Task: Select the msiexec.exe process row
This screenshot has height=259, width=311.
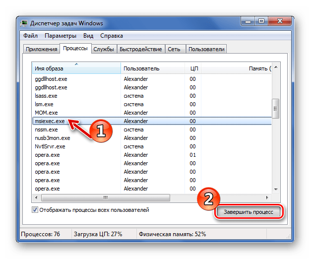Action: [152, 121]
